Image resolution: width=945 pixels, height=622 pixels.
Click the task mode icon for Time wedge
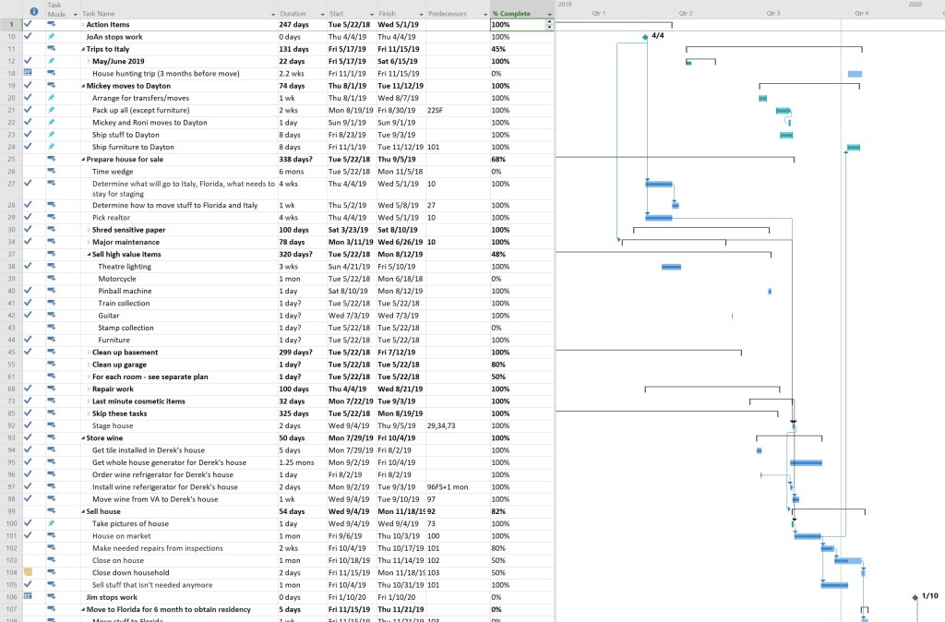coord(53,171)
